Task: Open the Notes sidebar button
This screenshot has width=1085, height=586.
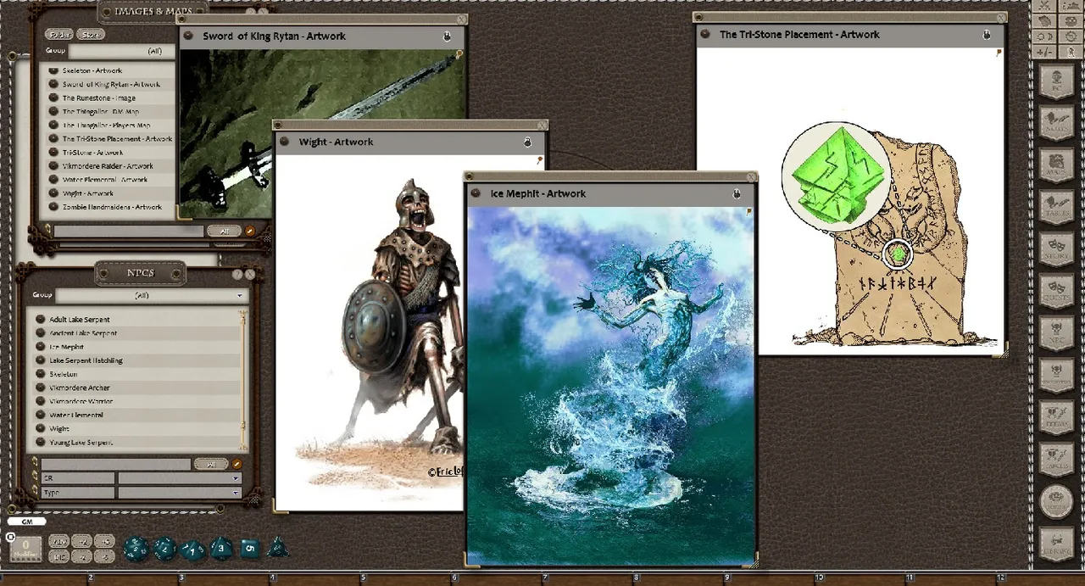Action: [x=1056, y=123]
